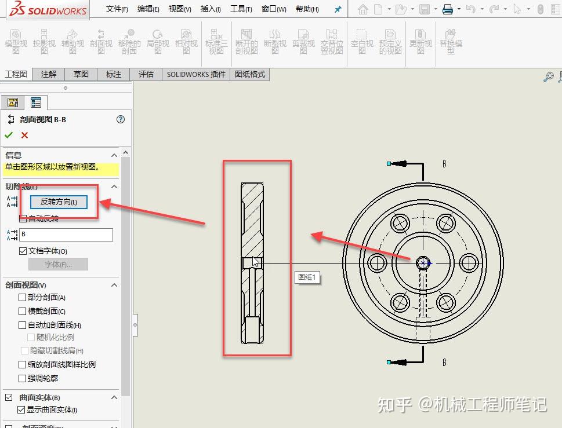Viewport: 562px width, 428px height.
Task: Click the Save floppy disk icon
Action: (x=425, y=9)
